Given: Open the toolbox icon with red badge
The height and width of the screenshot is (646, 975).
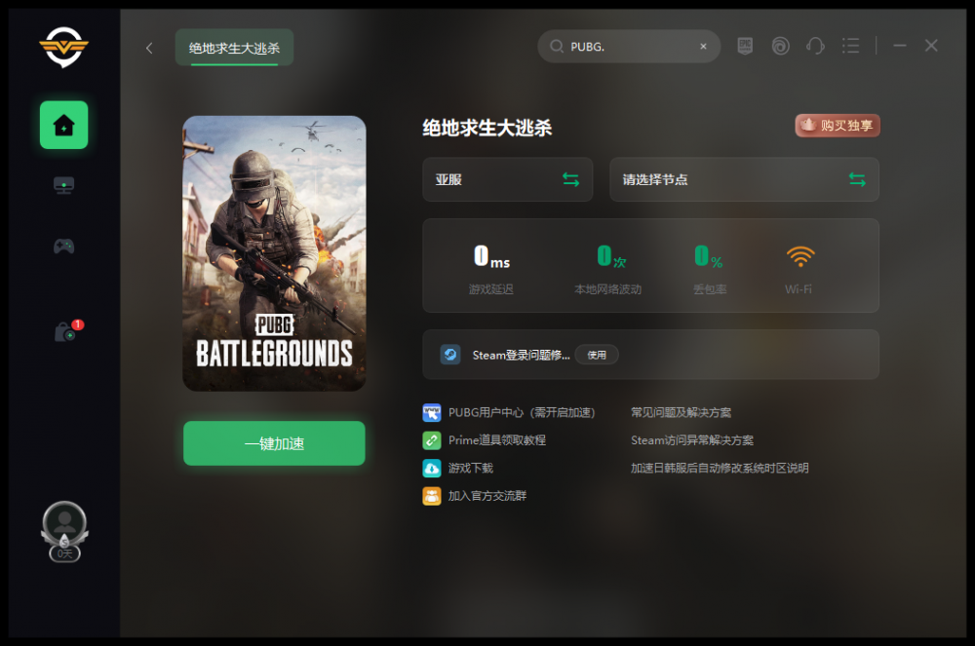Looking at the screenshot, I should pos(66,331).
